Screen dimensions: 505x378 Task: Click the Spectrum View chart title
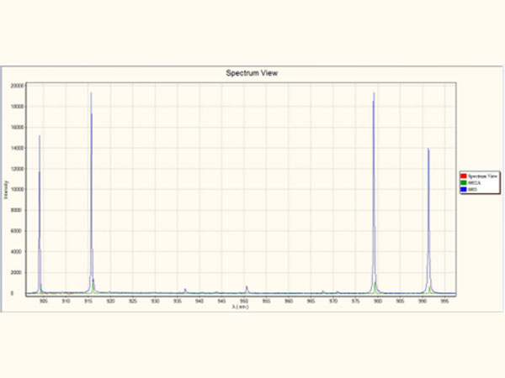[252, 73]
